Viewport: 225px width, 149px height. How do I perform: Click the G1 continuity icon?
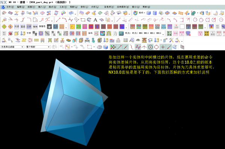pyautogui.click(x=78, y=33)
